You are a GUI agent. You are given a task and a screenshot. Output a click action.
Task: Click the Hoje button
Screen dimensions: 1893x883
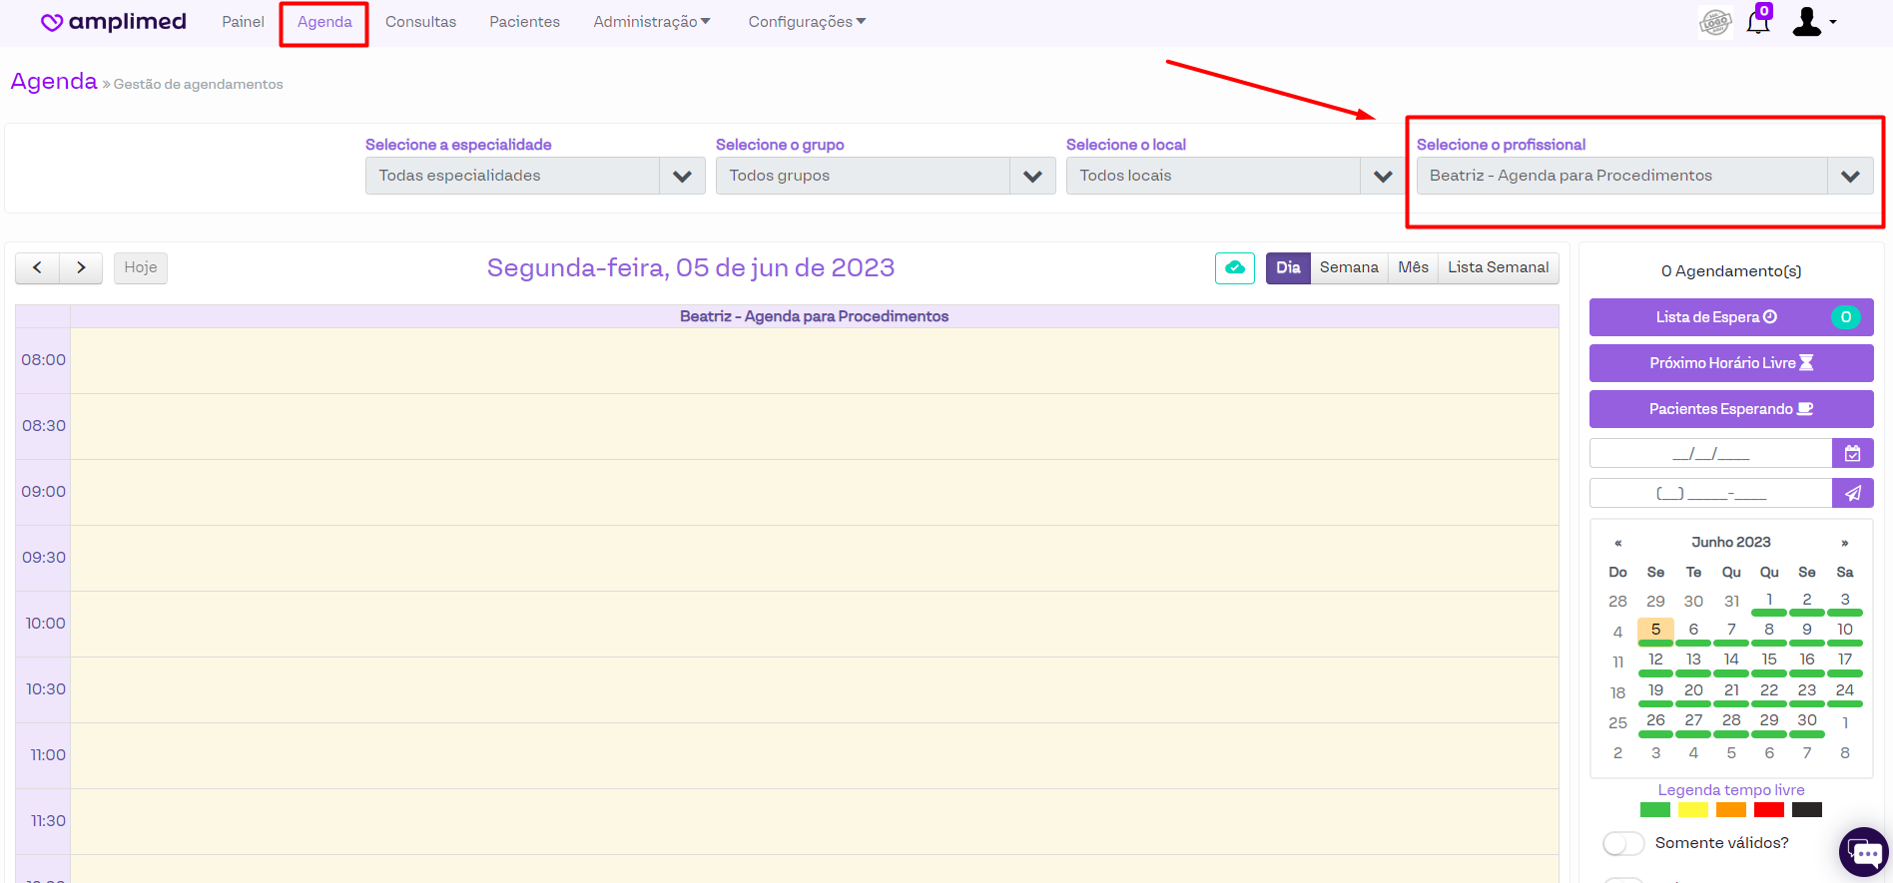coord(140,267)
